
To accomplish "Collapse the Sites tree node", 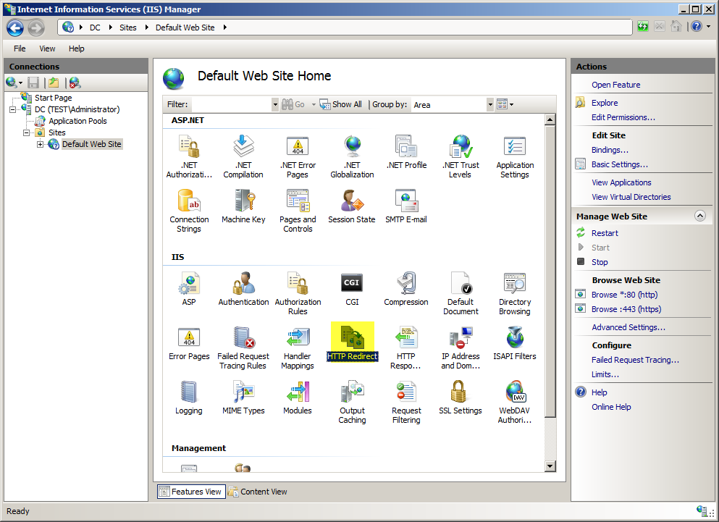I will point(27,133).
